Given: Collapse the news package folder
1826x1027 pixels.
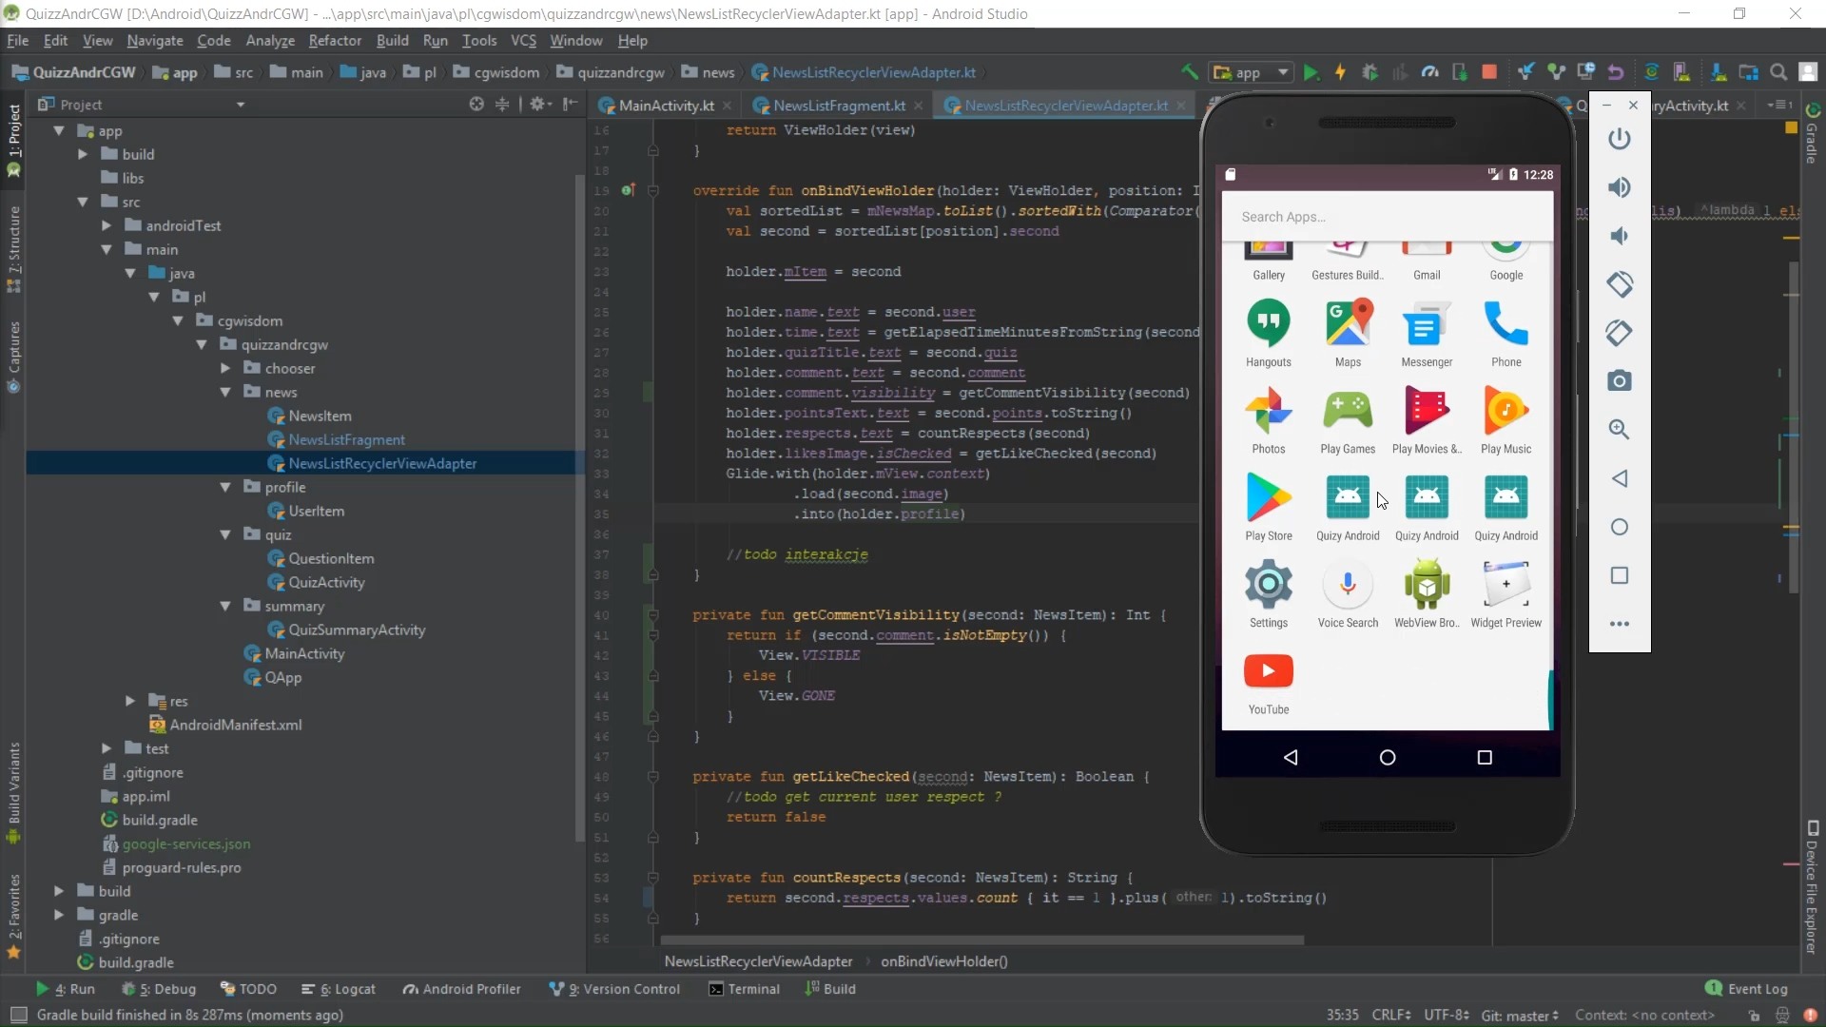Looking at the screenshot, I should 225,392.
